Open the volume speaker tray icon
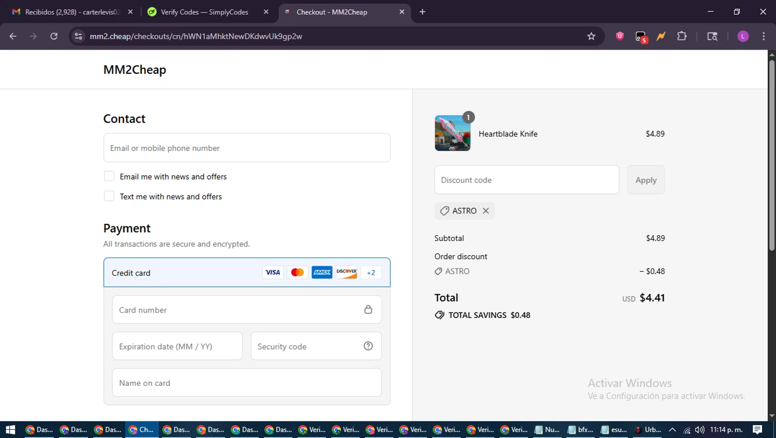Screen dimensions: 776x438 pos(699,430)
